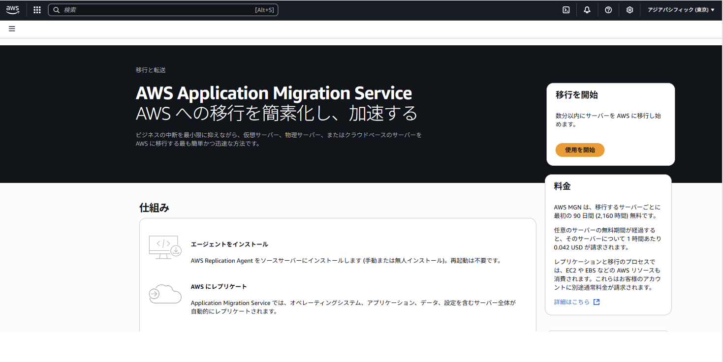Click the 仕組み section heading
Image resolution: width=723 pixels, height=362 pixels.
click(x=155, y=208)
